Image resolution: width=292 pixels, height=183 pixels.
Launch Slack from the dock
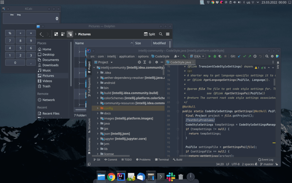pyautogui.click(x=171, y=177)
